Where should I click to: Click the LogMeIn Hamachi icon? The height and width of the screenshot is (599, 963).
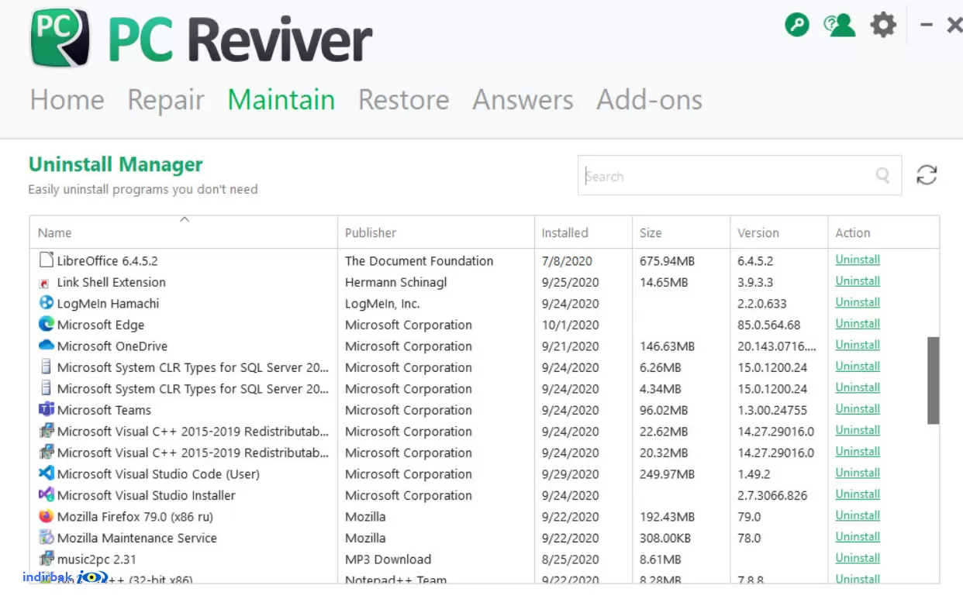pyautogui.click(x=46, y=303)
